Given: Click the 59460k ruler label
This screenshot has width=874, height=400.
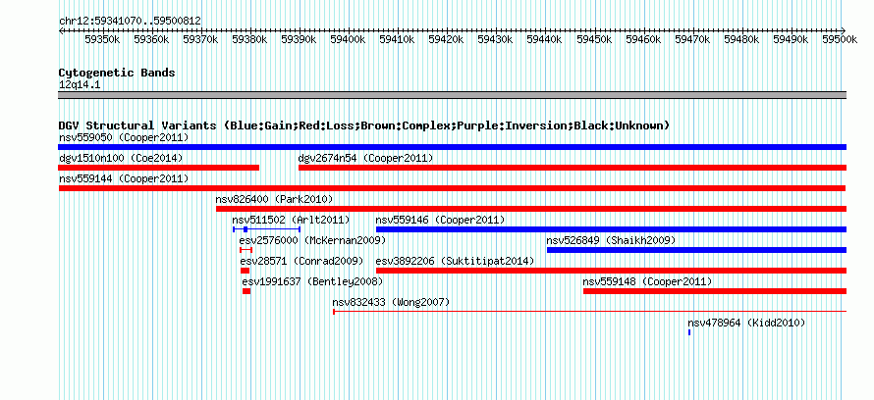Looking at the screenshot, I should 643,39.
